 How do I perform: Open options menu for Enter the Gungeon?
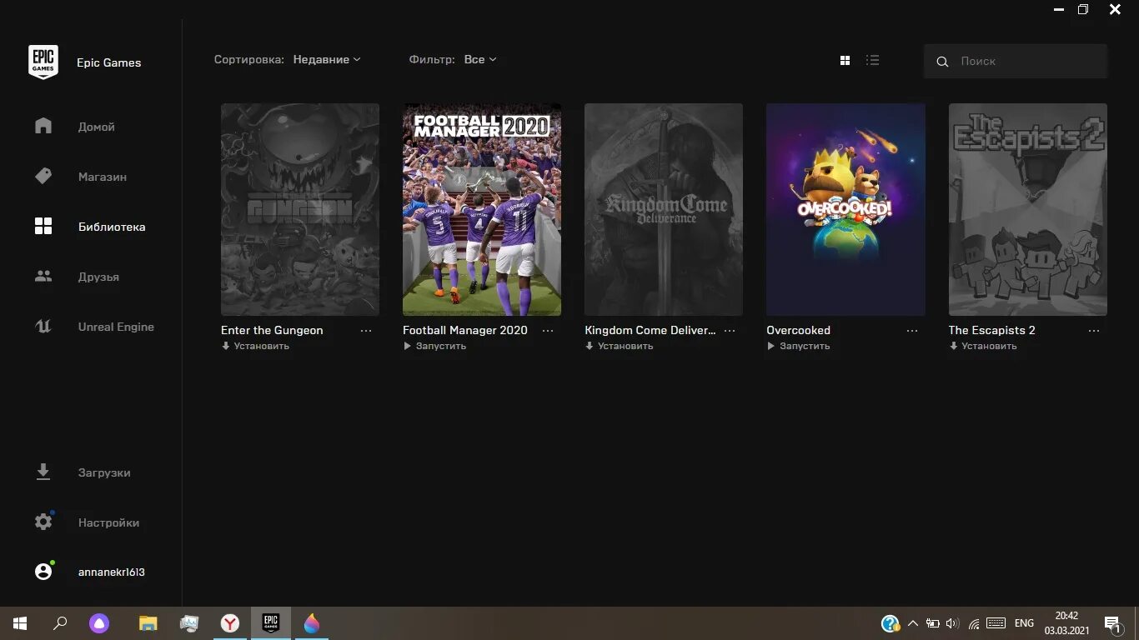(366, 331)
